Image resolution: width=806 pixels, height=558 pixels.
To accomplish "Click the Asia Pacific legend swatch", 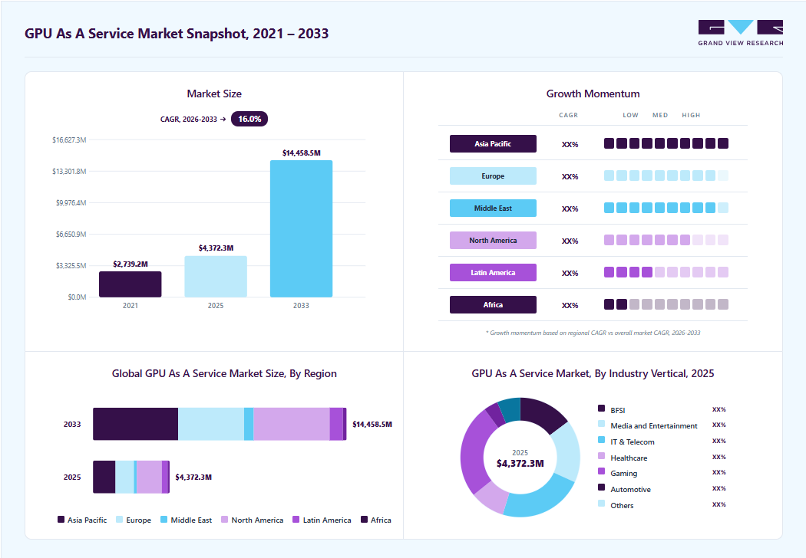I will pos(61,520).
